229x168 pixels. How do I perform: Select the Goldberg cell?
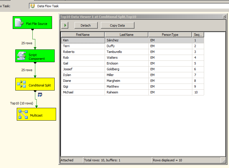coord(126,69)
